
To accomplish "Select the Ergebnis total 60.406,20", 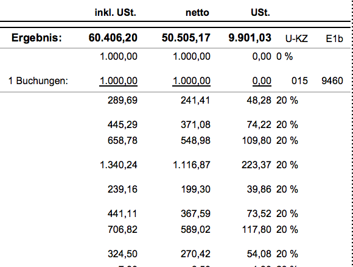I will point(113,38).
